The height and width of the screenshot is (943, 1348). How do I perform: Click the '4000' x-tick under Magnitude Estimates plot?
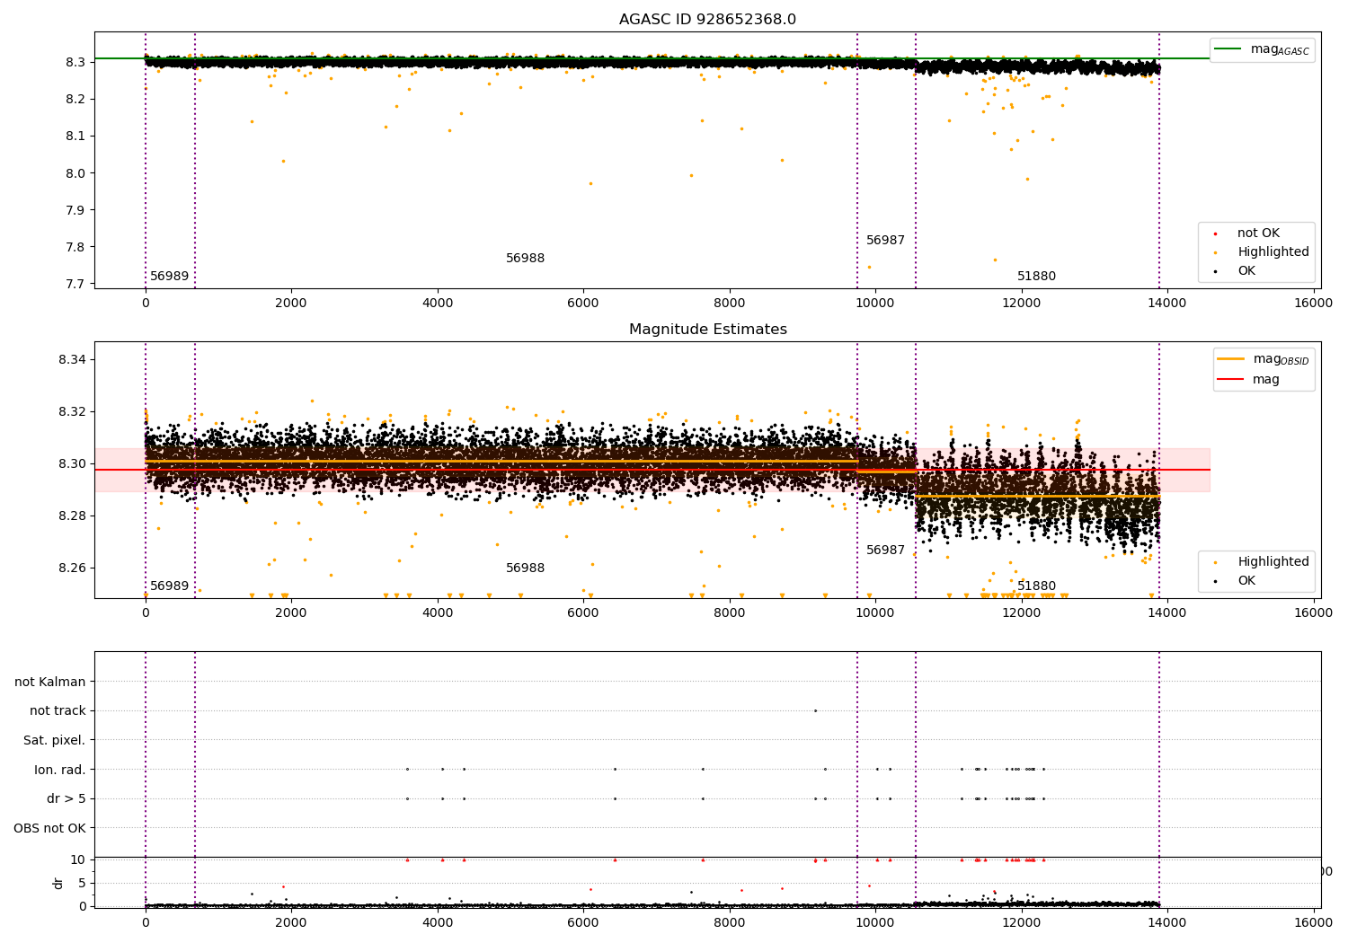438,613
